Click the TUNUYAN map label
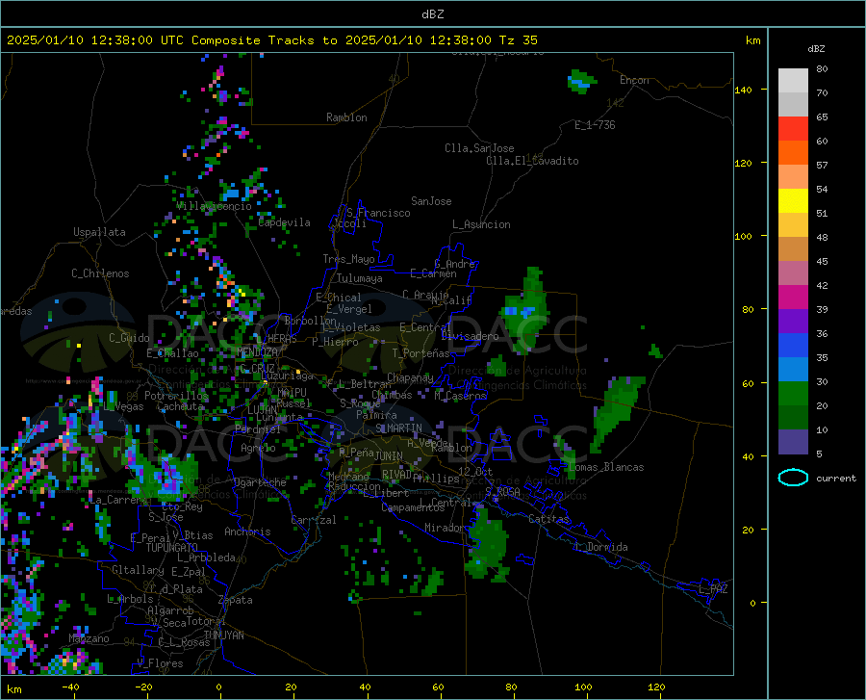The height and width of the screenshot is (700, 866). (x=223, y=635)
